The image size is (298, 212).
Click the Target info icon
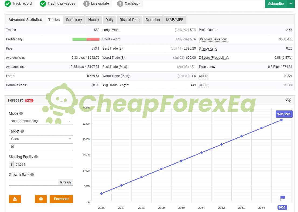(22, 131)
